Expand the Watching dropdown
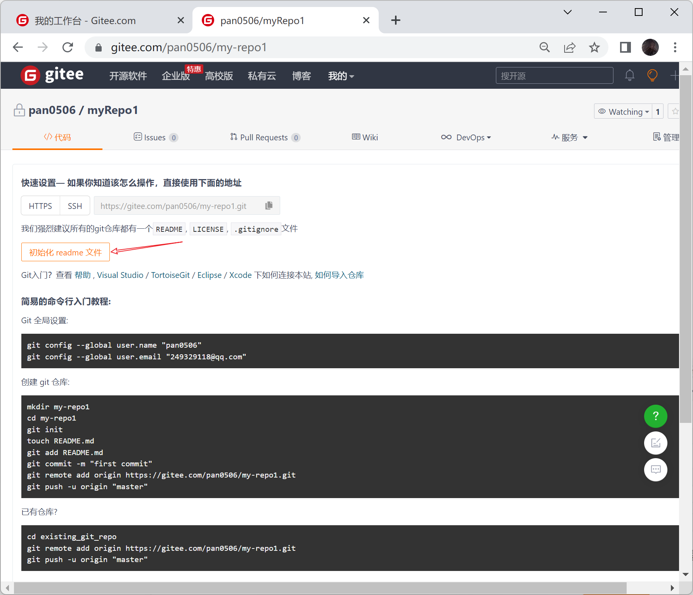The width and height of the screenshot is (693, 595). coord(623,112)
